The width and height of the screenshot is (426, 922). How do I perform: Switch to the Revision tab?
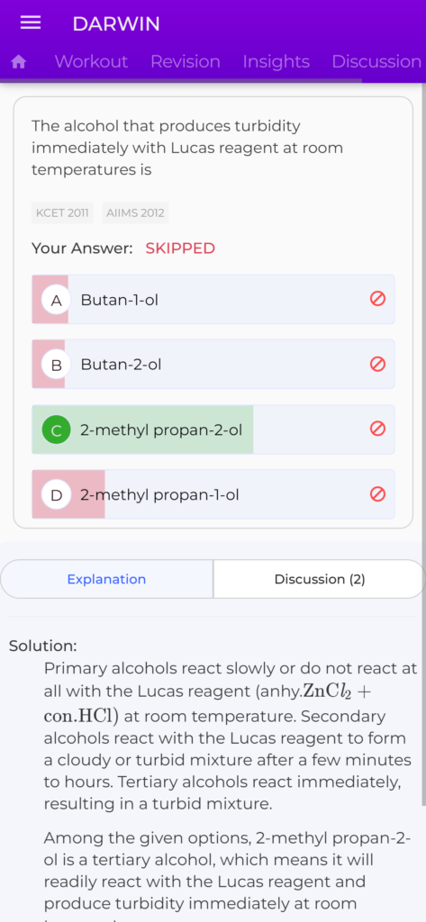pyautogui.click(x=186, y=62)
